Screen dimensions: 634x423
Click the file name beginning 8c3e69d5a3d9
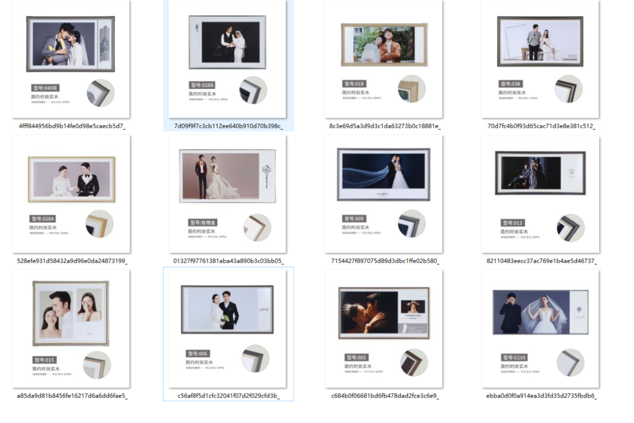tap(384, 126)
